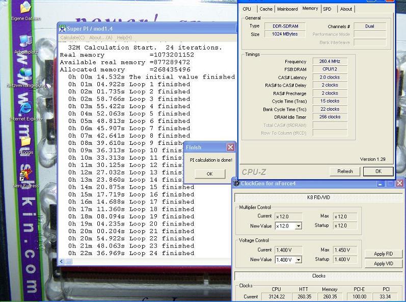Click the DRAM Idle Timer value 256 clocks
This screenshot has height=302, width=406.
330,117
